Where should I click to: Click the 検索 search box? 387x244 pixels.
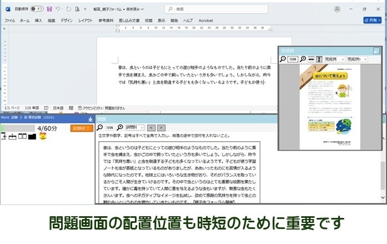pos(216,9)
